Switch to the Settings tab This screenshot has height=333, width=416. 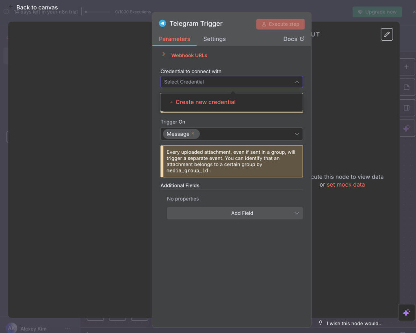tap(214, 39)
